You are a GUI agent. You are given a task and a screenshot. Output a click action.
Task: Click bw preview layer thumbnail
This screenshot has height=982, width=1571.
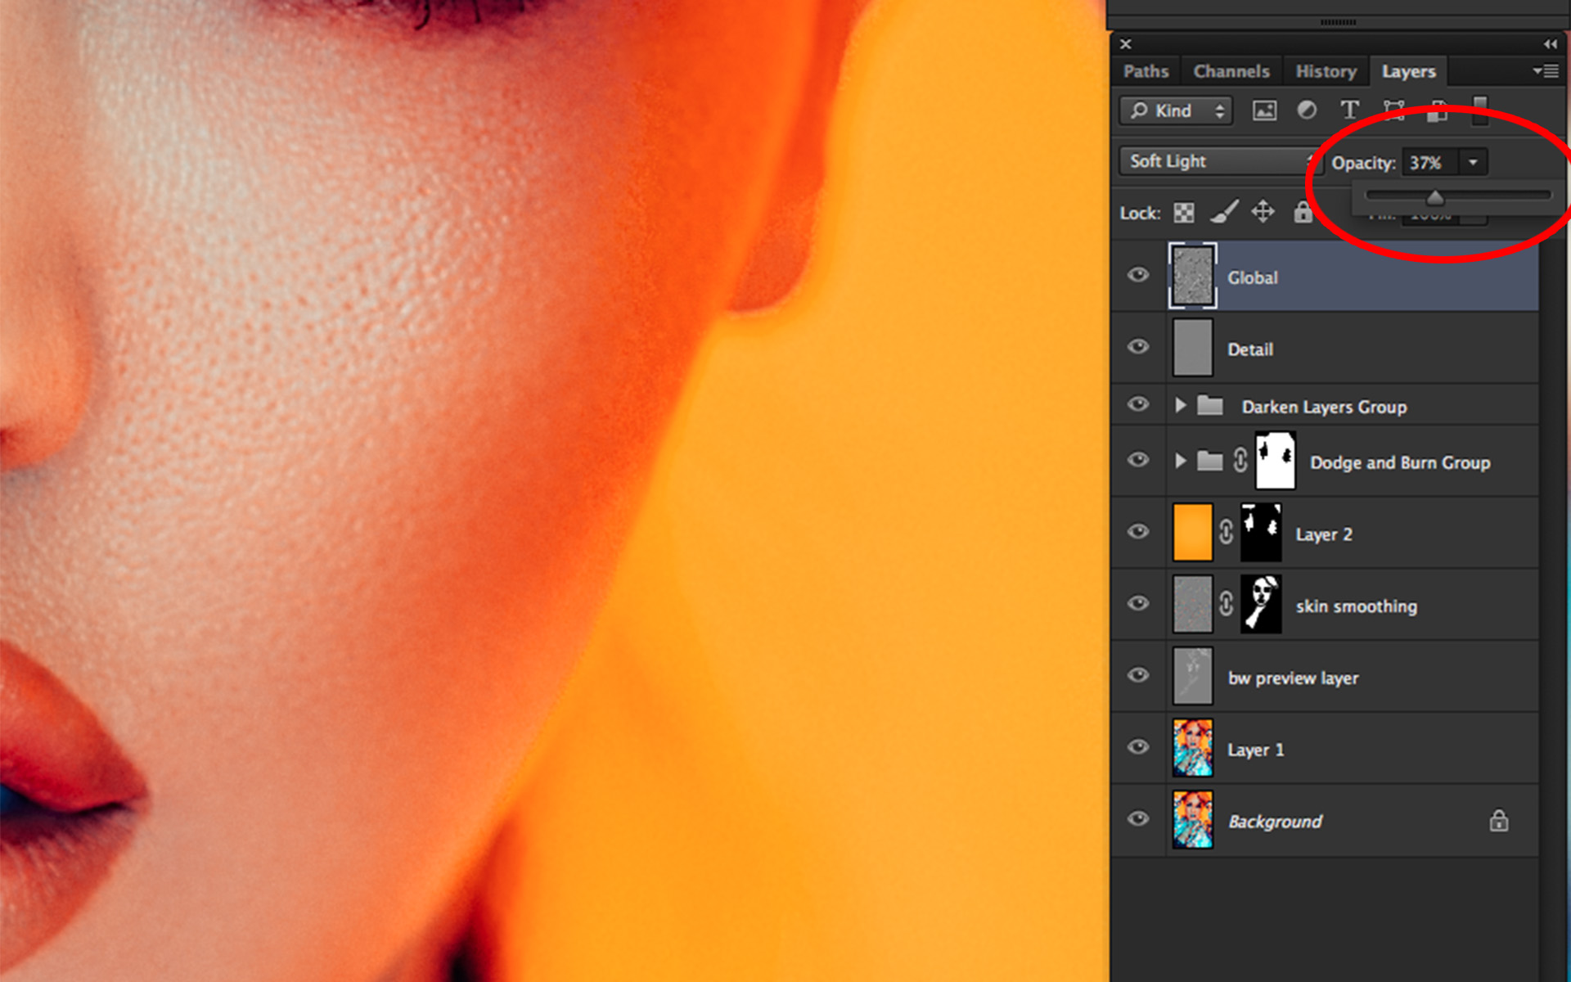1193,676
